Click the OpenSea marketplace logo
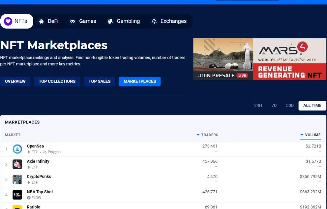Image resolution: width=327 pixels, height=209 pixels. [x=17, y=149]
